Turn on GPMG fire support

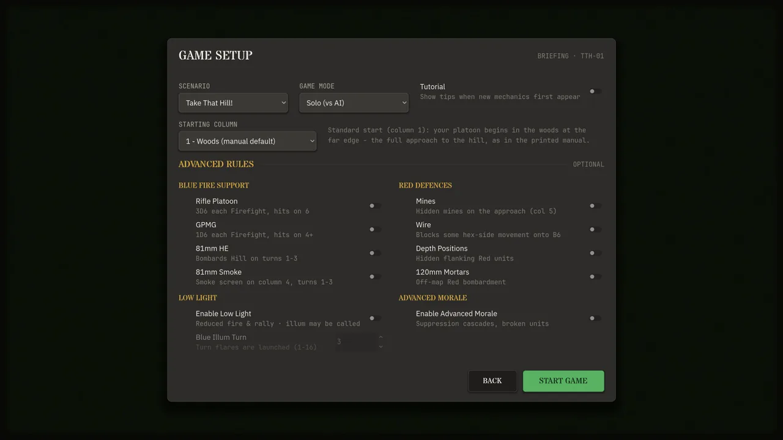point(375,230)
